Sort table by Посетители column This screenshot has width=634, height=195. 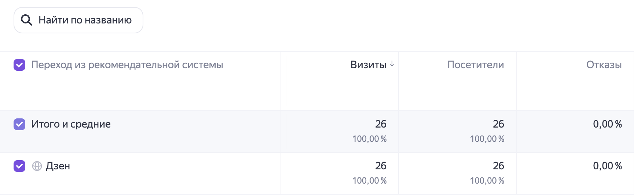coord(476,65)
